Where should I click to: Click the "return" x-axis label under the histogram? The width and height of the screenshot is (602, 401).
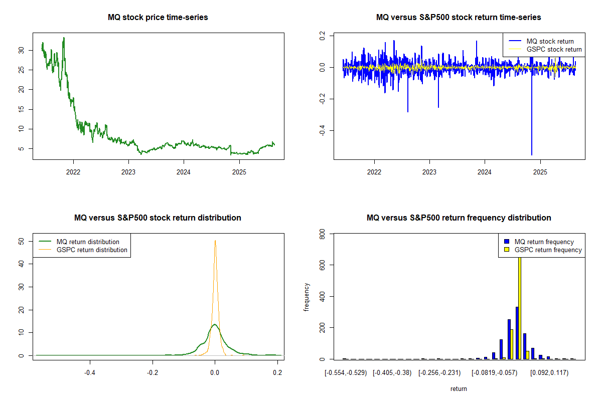pyautogui.click(x=459, y=388)
